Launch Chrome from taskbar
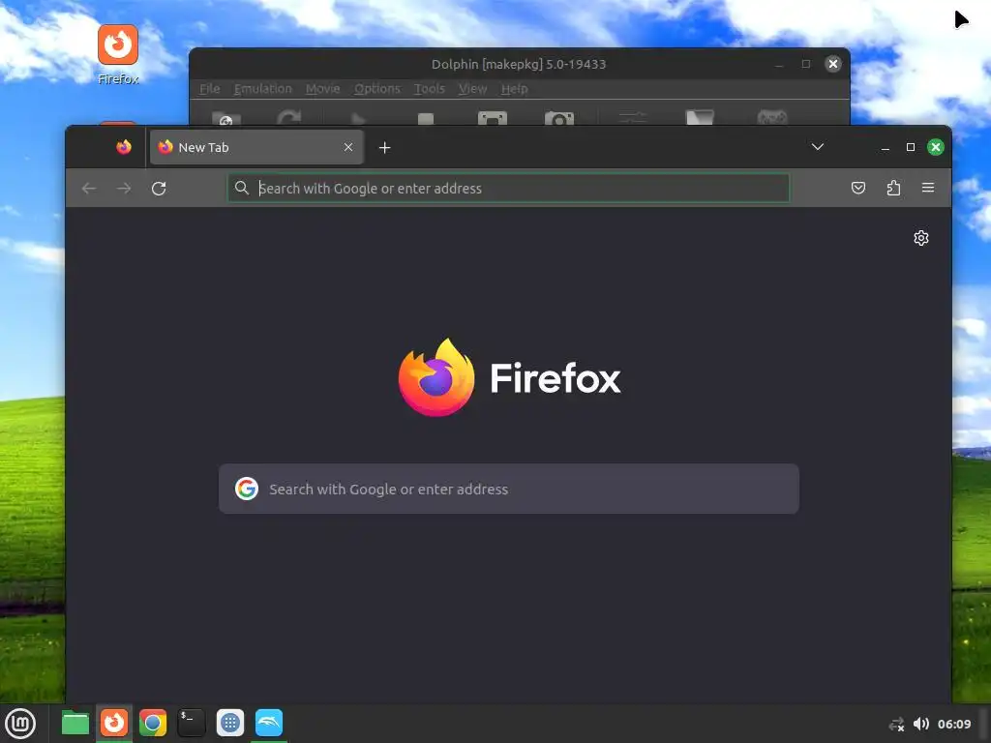The height and width of the screenshot is (743, 991). click(153, 724)
